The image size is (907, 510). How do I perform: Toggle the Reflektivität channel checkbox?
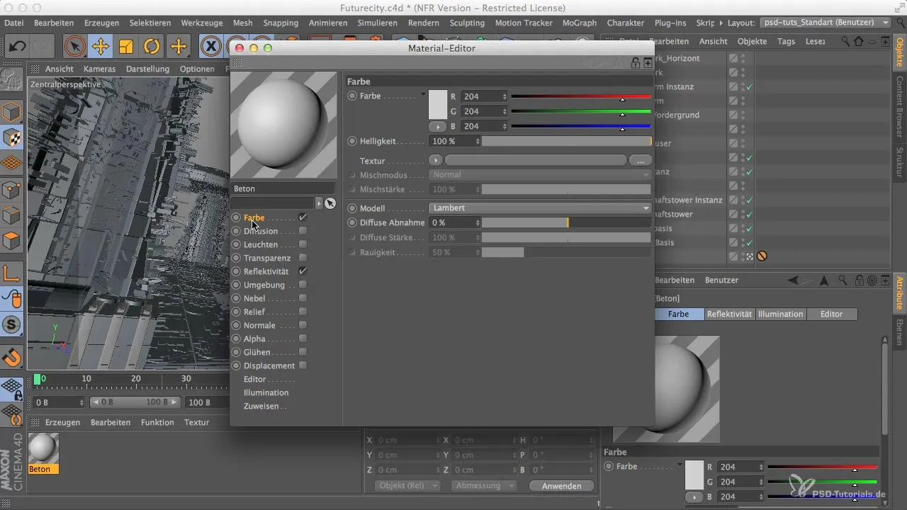pyautogui.click(x=303, y=271)
